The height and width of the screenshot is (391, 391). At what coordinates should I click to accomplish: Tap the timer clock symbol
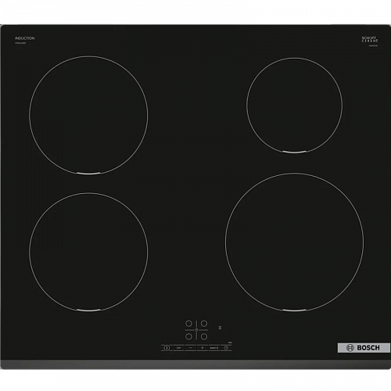[x=226, y=348]
